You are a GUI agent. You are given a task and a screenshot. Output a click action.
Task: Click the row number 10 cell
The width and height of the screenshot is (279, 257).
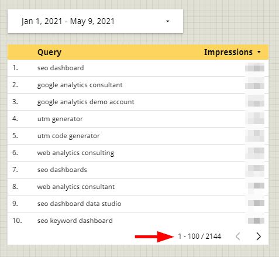pos(17,221)
